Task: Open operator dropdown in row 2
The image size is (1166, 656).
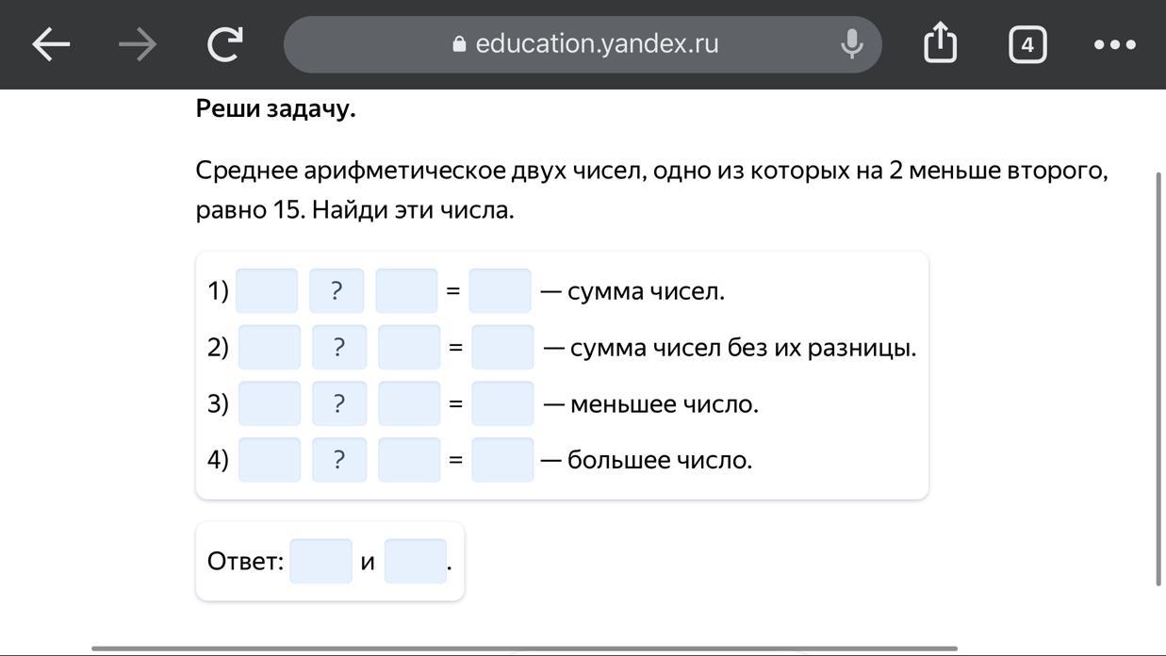Action: [x=339, y=347]
